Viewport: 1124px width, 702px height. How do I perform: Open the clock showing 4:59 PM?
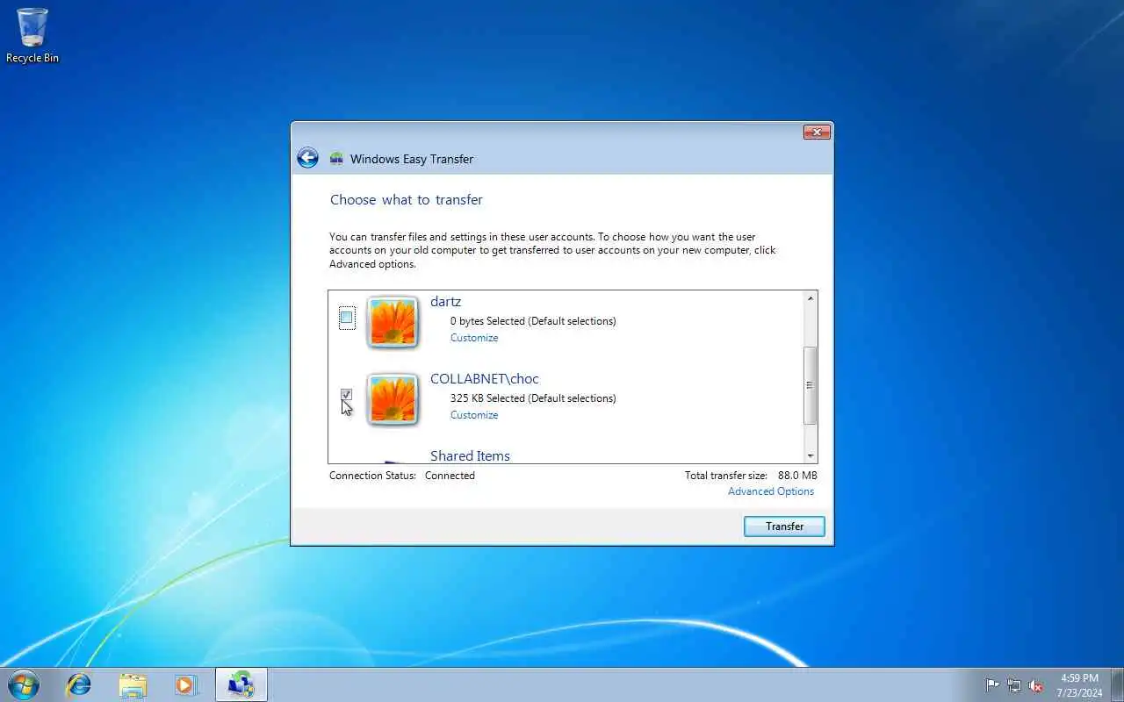(x=1079, y=685)
